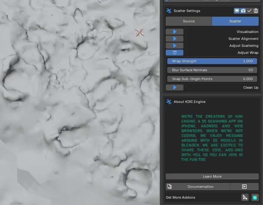This screenshot has height=205, width=263.
Task: Toggle viewport display monitor icon in Scatter Settings
Action: pyautogui.click(x=237, y=11)
